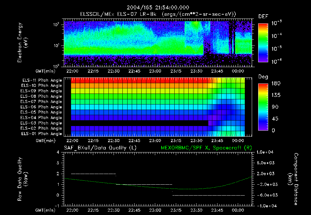Click 23:15 tick under data quality plot
The height and width of the screenshot is (215, 311).
pyautogui.click(x=176, y=210)
